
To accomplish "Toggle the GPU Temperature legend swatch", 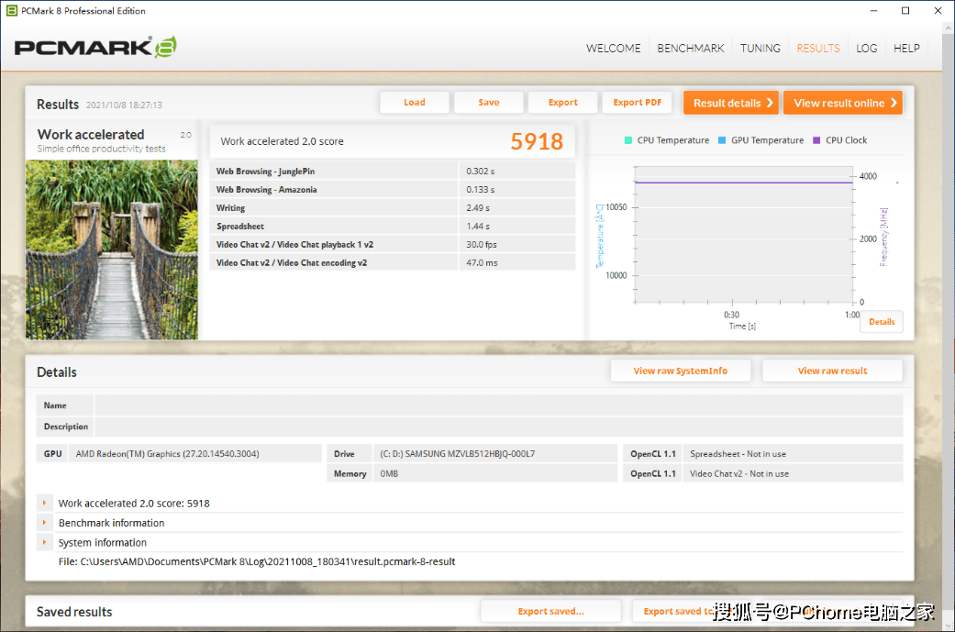I will pos(722,140).
